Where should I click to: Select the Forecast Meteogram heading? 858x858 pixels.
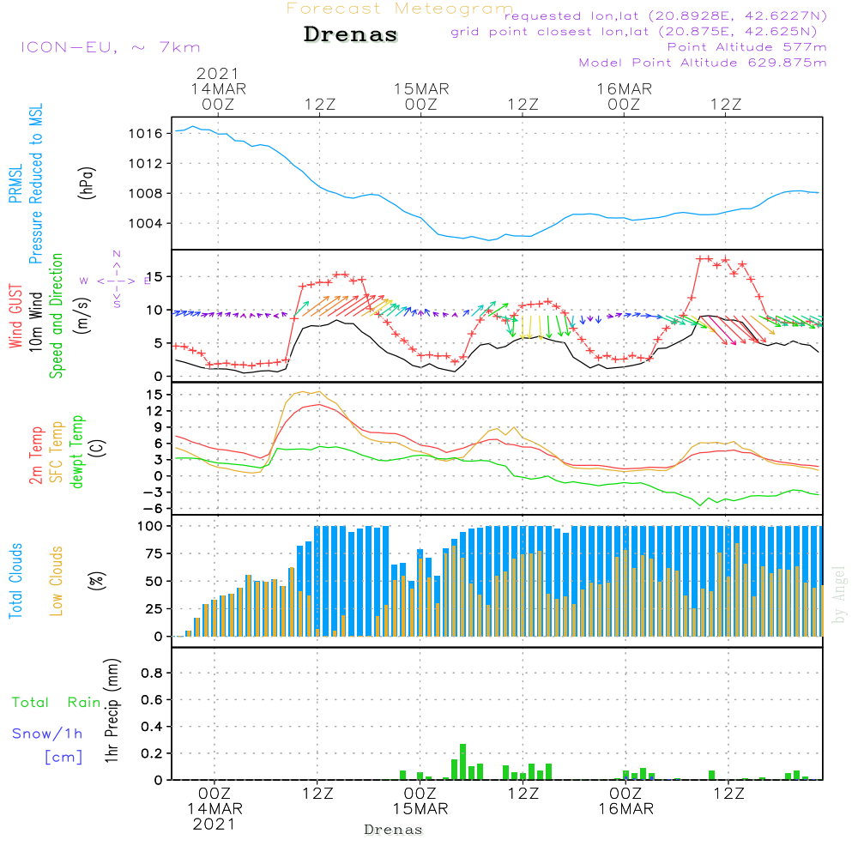point(399,9)
